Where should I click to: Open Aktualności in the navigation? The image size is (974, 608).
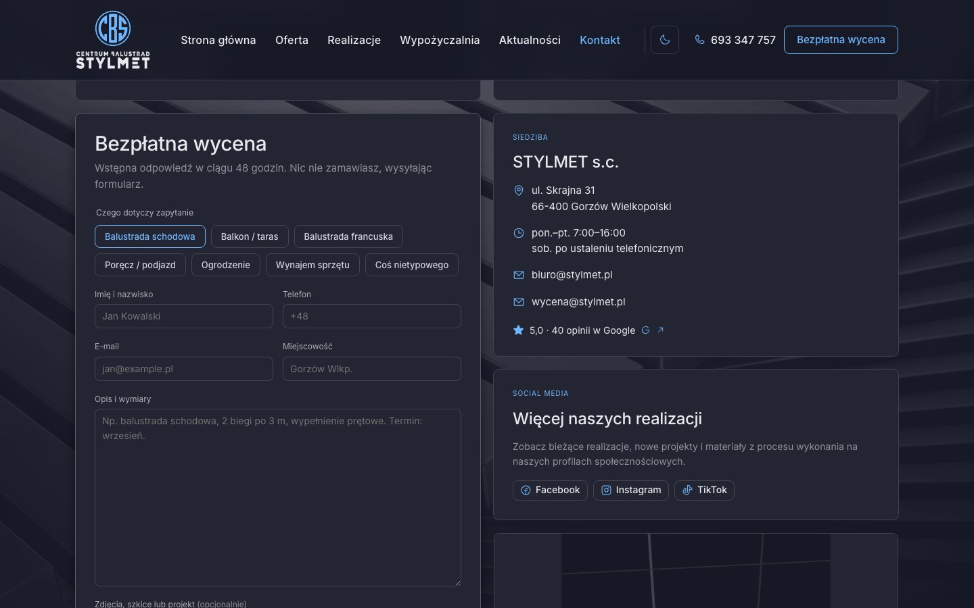point(530,40)
